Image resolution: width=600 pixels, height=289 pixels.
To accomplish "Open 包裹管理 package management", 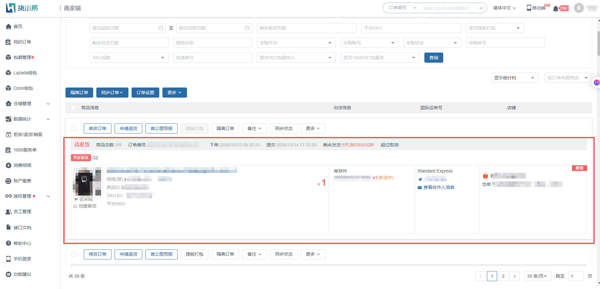I will pos(22,57).
